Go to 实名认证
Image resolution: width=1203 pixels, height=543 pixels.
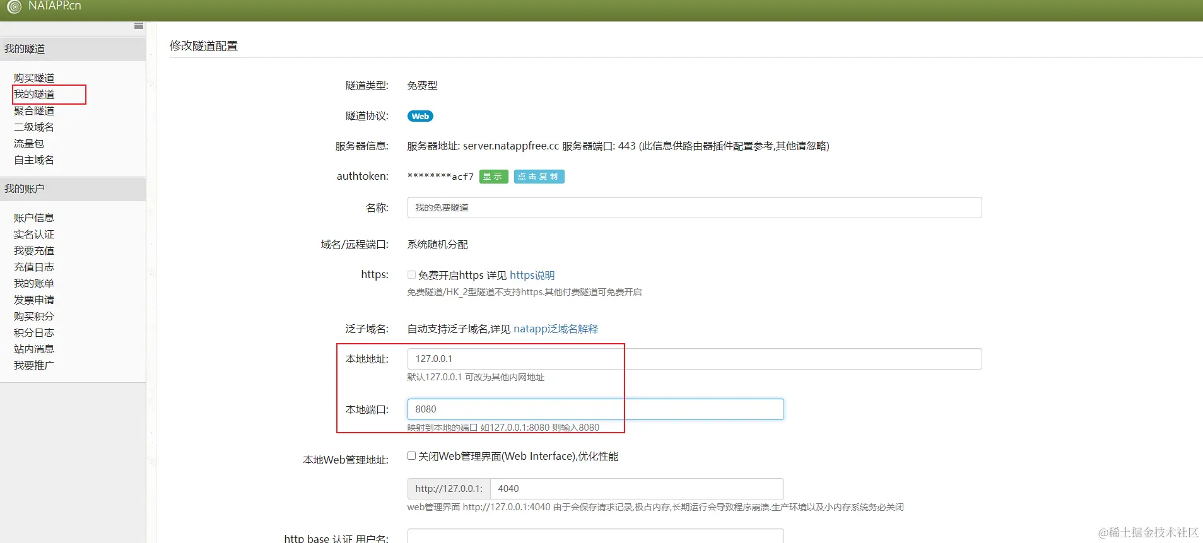pyautogui.click(x=34, y=234)
